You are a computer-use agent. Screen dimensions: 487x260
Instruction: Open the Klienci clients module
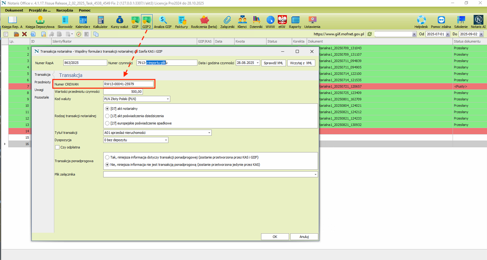[x=242, y=22]
